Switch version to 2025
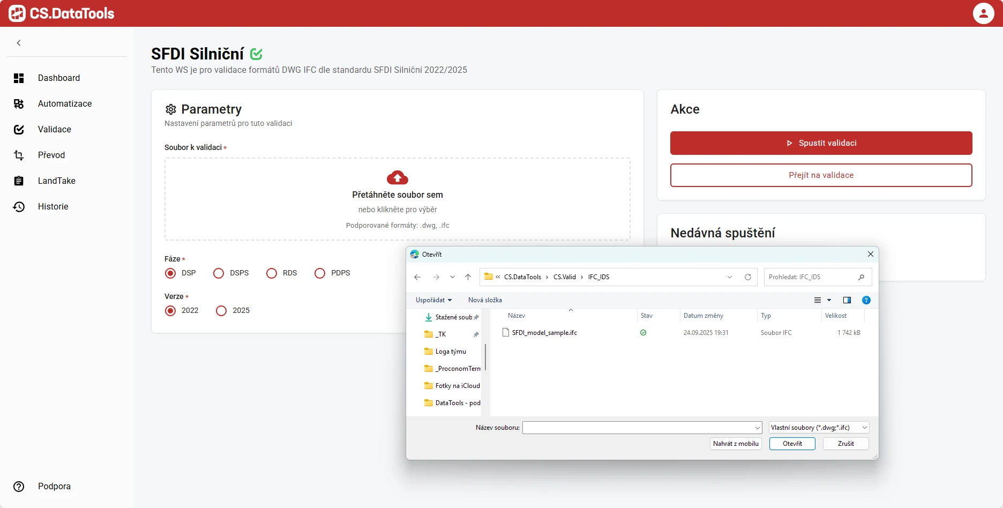Screen dimensions: 1003x508 221,311
